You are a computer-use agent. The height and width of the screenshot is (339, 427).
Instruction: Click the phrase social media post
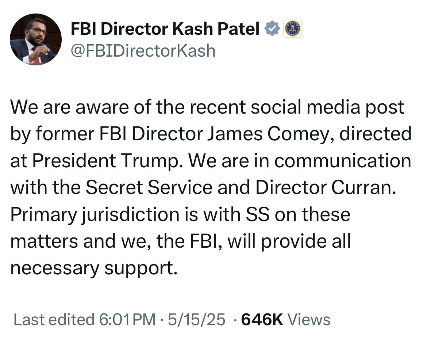pos(327,107)
